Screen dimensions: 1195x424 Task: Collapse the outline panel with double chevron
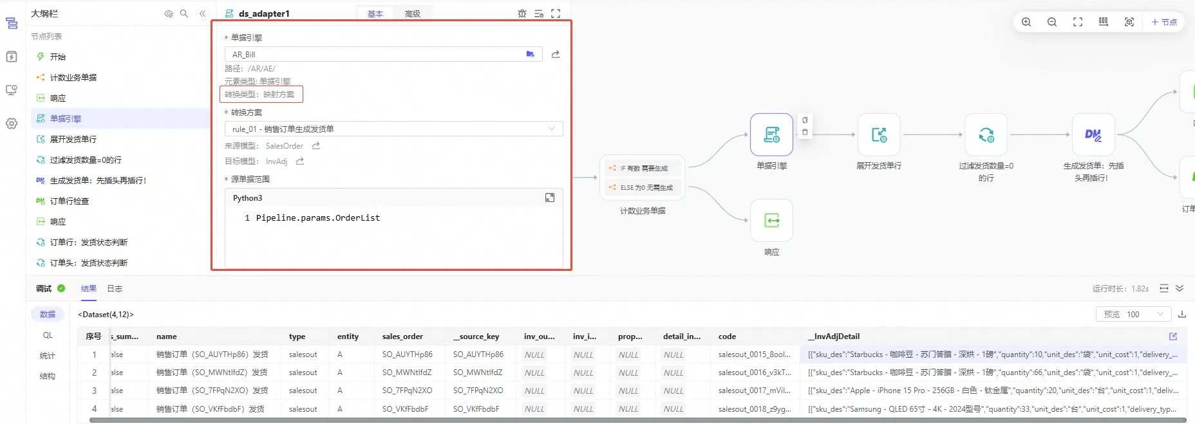tap(203, 14)
